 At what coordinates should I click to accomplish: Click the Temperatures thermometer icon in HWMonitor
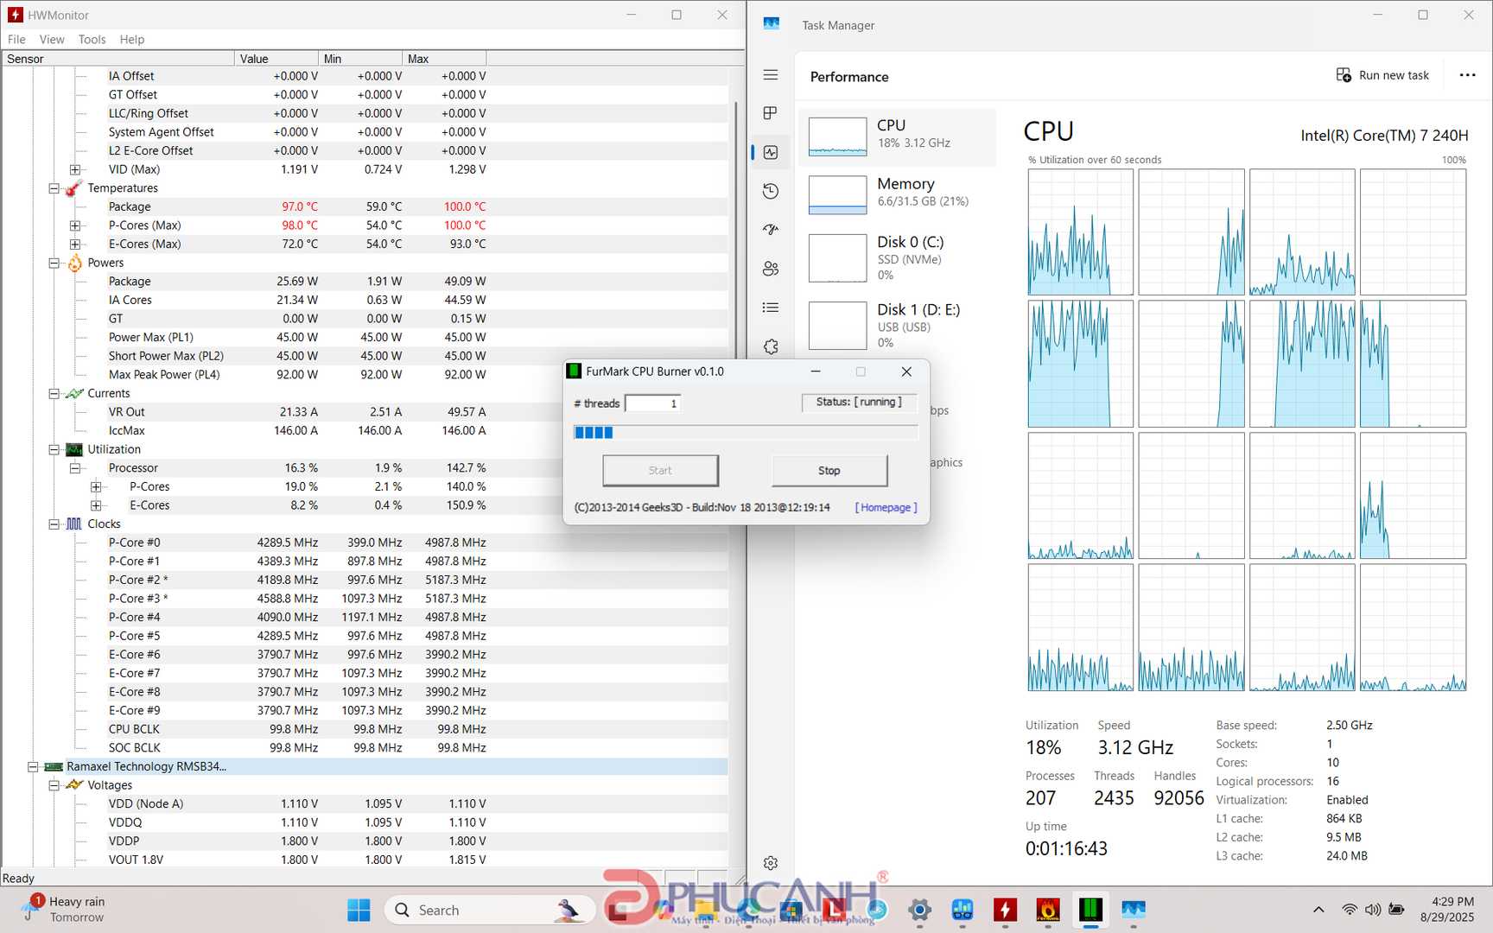74,188
